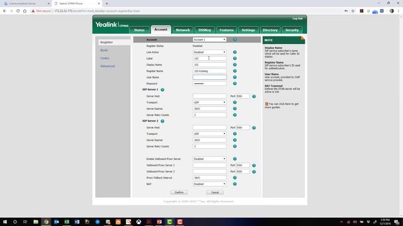Open SIP Server 1 Transport dropdown
Screen dimensions: 403x226
pyautogui.click(x=210, y=102)
